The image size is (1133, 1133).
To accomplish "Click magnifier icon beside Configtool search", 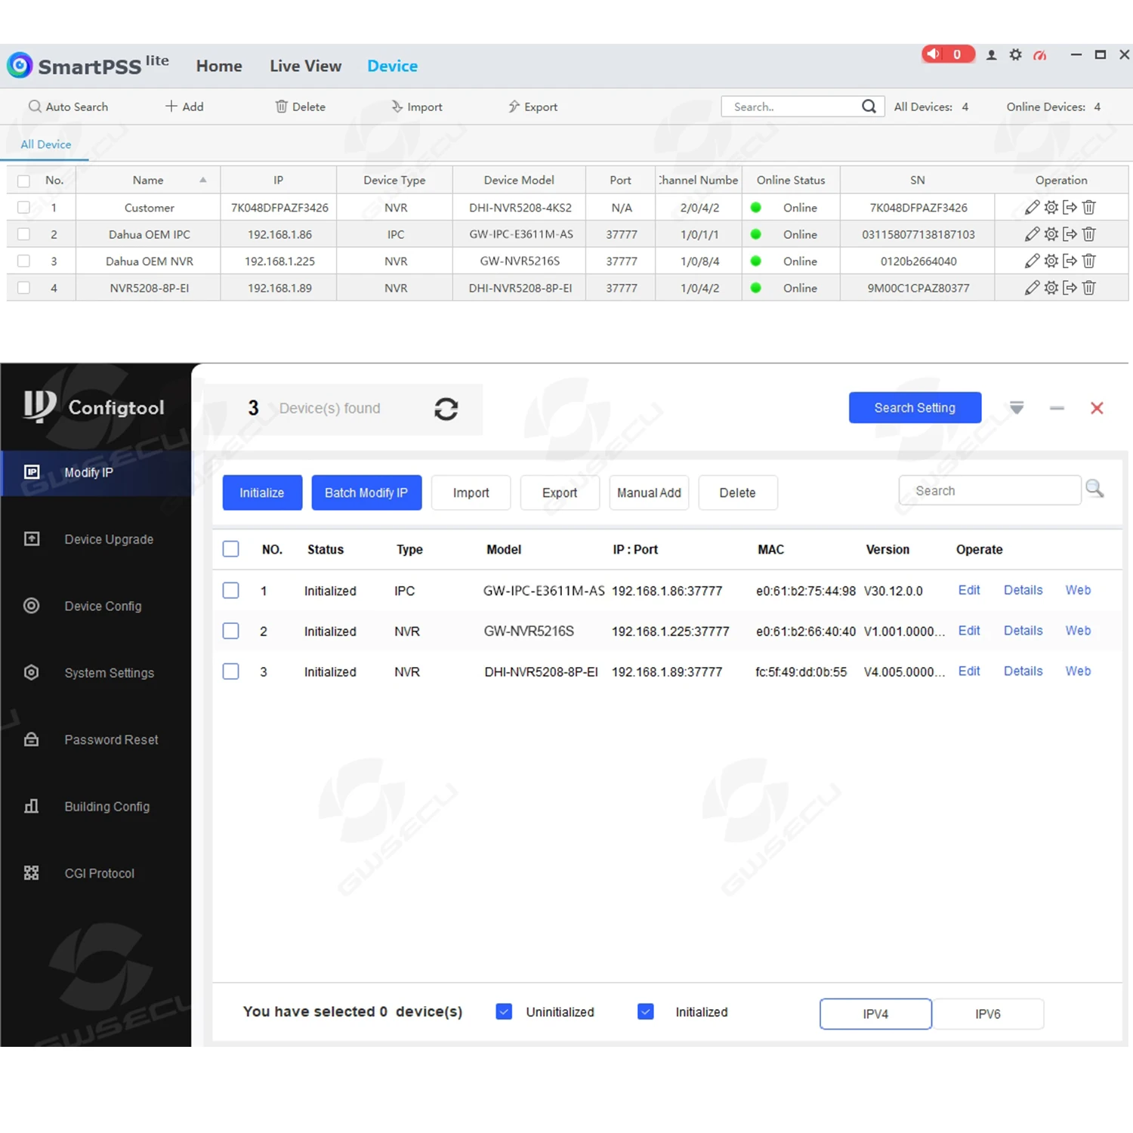I will click(x=1094, y=489).
